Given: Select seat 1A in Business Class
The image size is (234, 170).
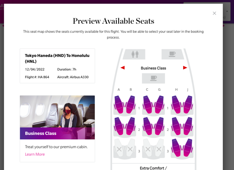Looking at the screenshot, I should (x=119, y=104).
